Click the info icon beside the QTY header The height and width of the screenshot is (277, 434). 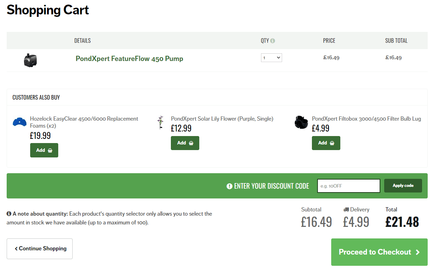pos(272,40)
